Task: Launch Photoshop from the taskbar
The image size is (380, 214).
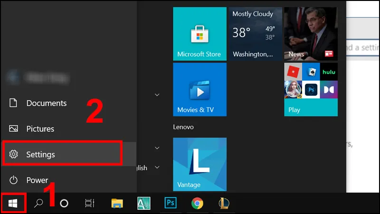Action: pos(171,204)
